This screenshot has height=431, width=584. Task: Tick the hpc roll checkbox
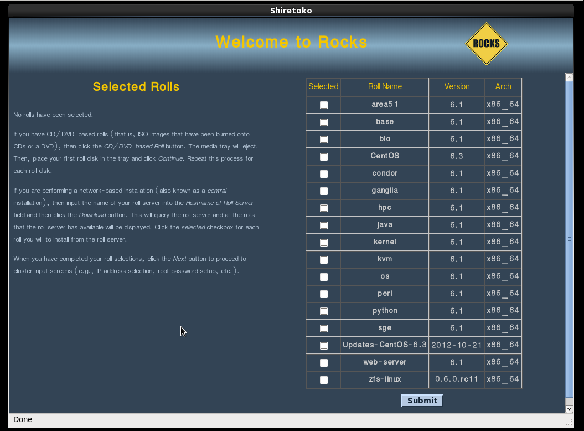point(324,208)
